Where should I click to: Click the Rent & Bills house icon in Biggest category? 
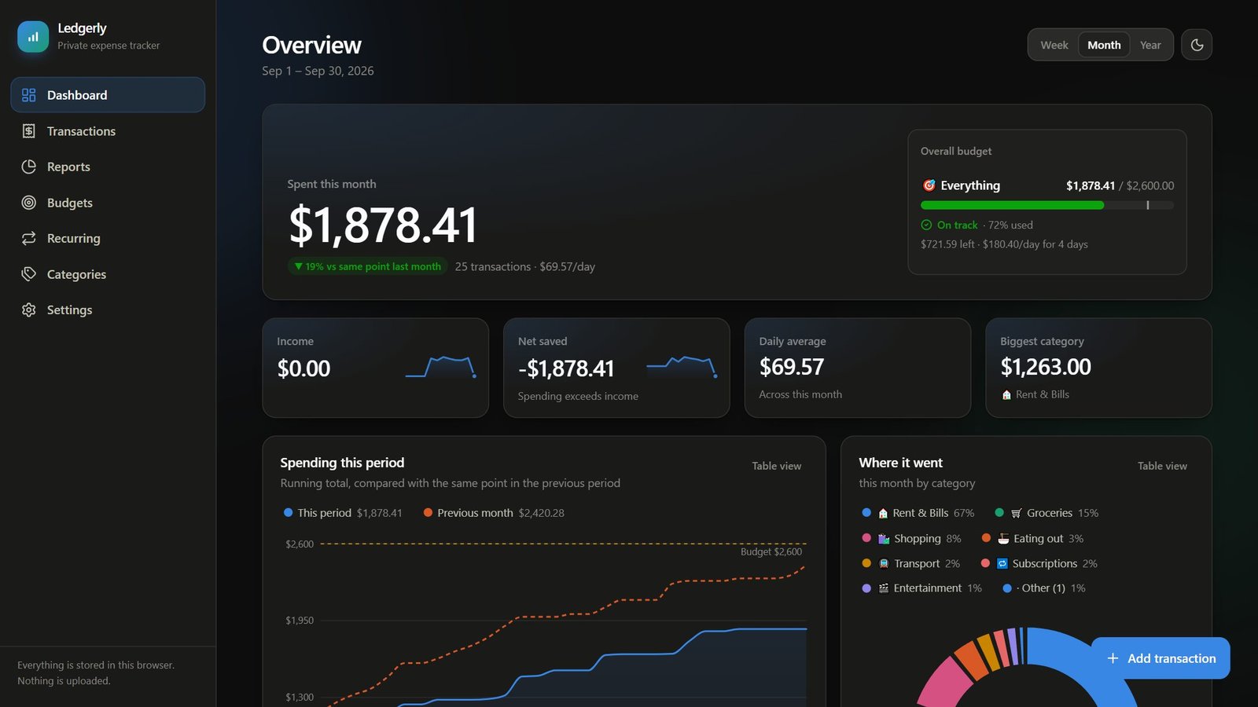point(1006,395)
